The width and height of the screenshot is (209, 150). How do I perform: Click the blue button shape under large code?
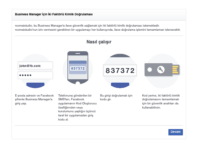click(x=120, y=85)
